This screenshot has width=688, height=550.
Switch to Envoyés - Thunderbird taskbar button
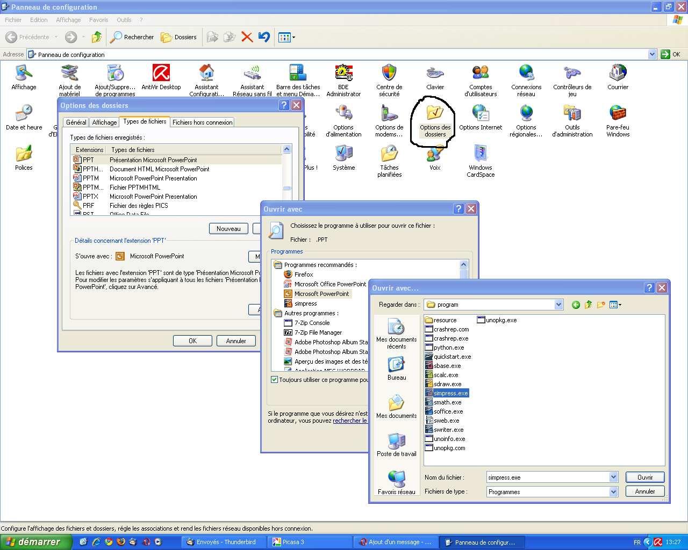[x=224, y=542]
